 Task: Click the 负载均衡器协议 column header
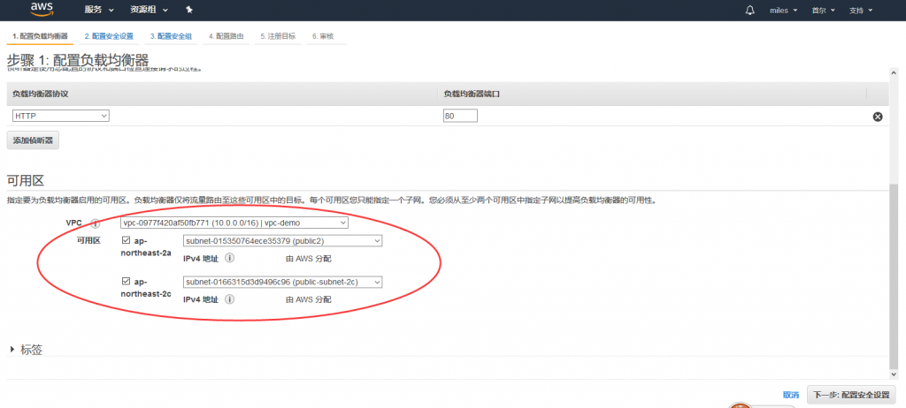(x=41, y=94)
